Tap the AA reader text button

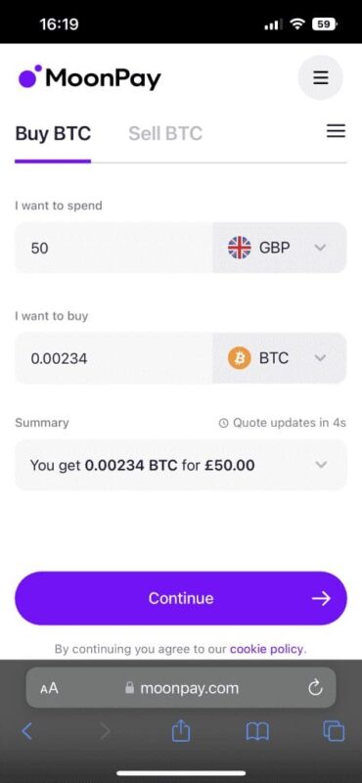pos(49,689)
